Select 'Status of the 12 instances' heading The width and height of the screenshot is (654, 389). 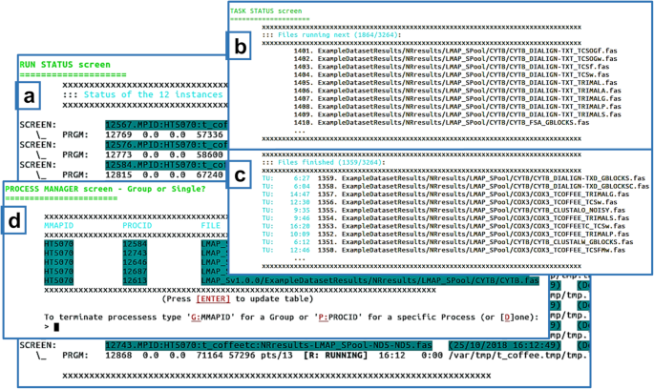pos(153,94)
